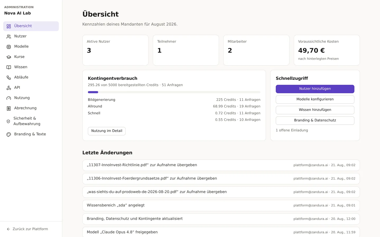Click the Modell „Claude Opus 4.8“ freigegeben entry
380x237 pixels.
[221, 232]
